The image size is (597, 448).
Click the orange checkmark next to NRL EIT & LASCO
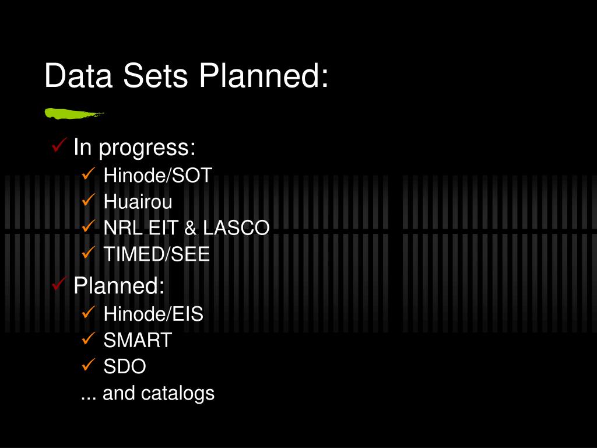click(x=89, y=226)
